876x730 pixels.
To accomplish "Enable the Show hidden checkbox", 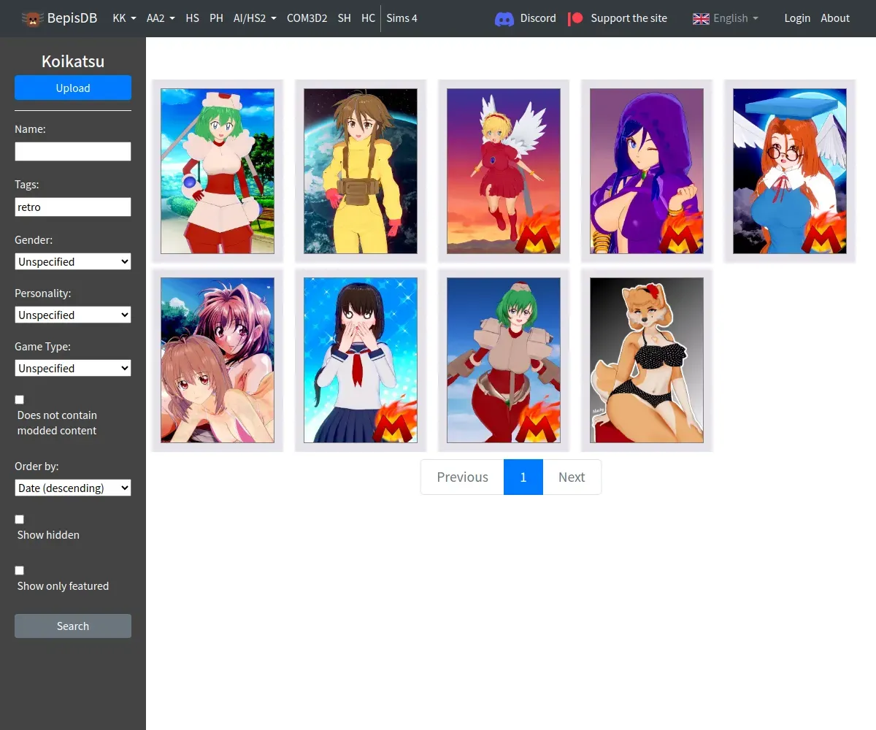I will 20,519.
